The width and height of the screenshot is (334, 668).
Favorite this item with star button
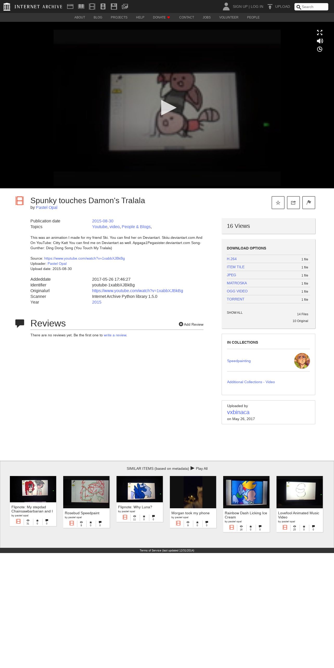278,203
